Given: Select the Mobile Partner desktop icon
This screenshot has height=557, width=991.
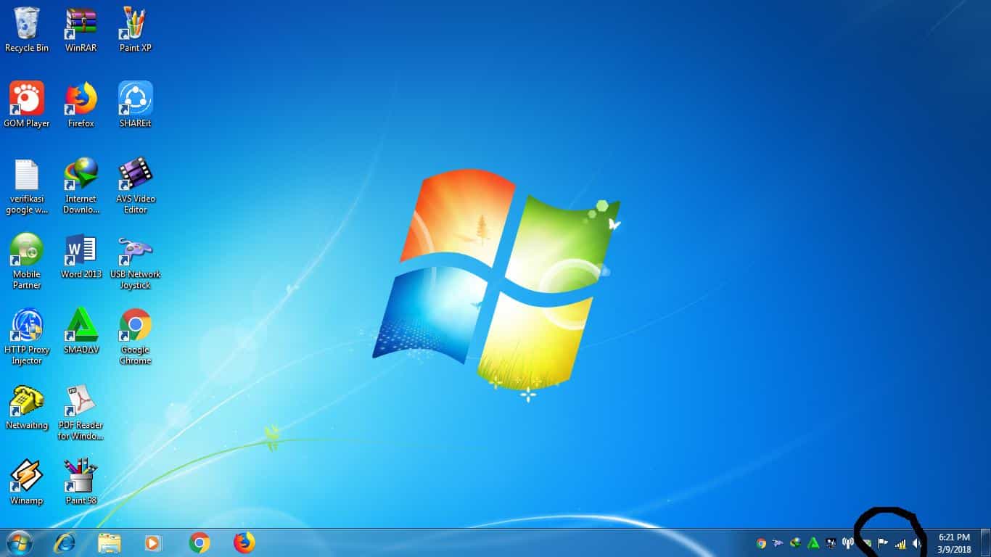Looking at the screenshot, I should pos(27,261).
